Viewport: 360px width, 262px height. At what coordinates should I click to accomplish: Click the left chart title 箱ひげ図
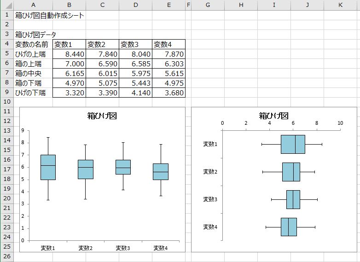tap(102, 116)
